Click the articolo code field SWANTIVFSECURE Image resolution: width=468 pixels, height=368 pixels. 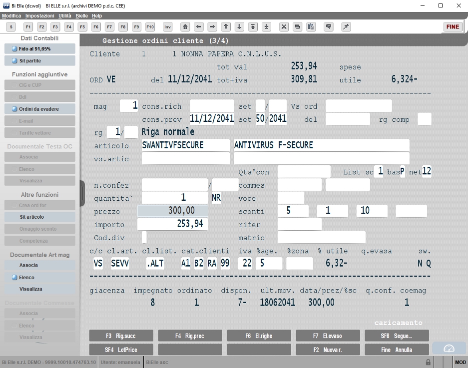coord(186,145)
